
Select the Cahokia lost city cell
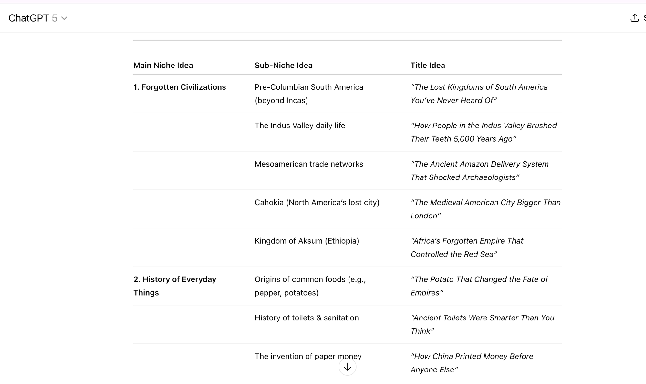pyautogui.click(x=317, y=202)
